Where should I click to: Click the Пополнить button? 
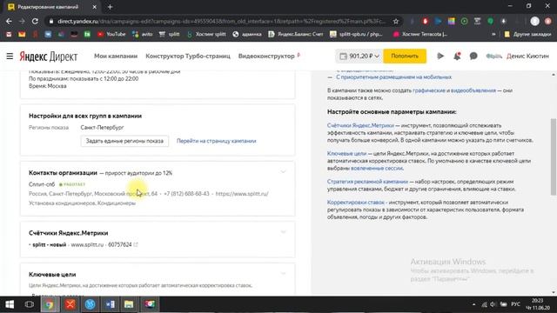(405, 56)
